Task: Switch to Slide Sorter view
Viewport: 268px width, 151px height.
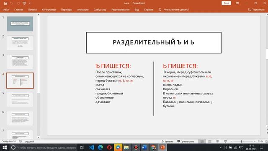Action: point(210,141)
